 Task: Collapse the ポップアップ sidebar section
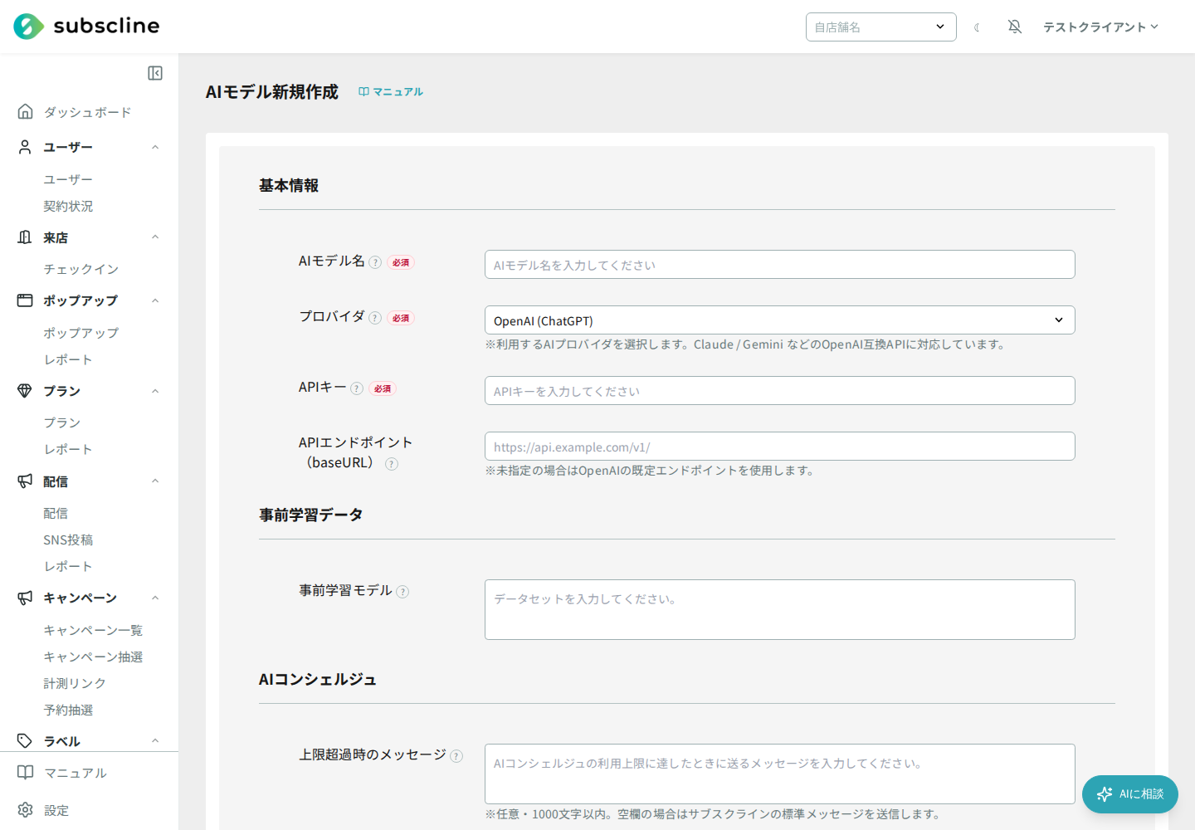[155, 300]
